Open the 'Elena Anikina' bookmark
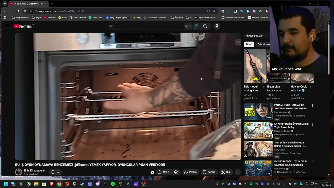This screenshot has width=334, height=188. point(78,17)
